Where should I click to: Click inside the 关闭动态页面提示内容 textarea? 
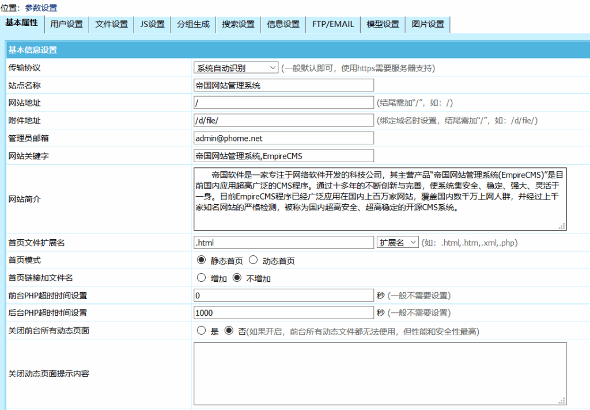point(379,374)
